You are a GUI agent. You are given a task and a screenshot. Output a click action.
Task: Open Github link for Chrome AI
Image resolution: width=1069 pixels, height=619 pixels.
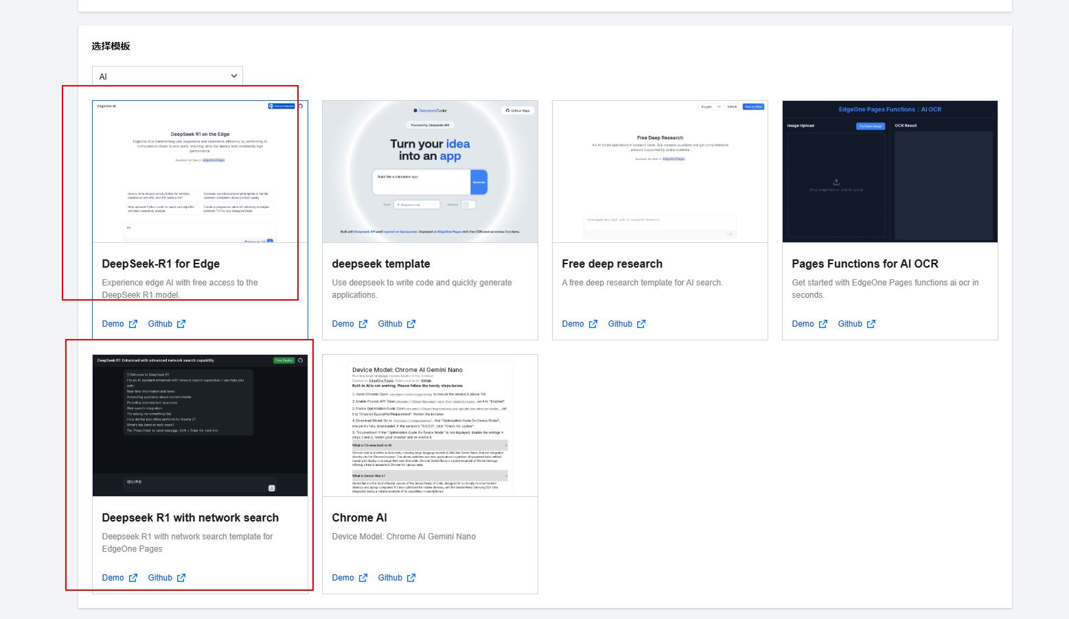pos(390,578)
